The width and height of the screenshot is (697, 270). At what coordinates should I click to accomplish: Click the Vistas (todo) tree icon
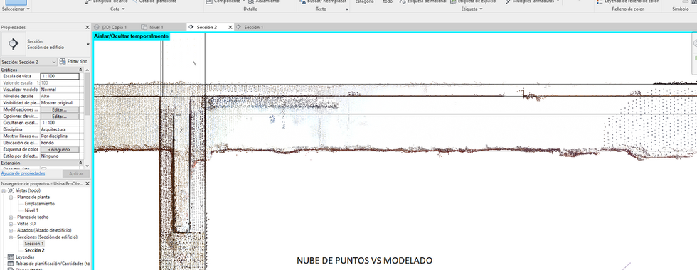click(x=11, y=190)
